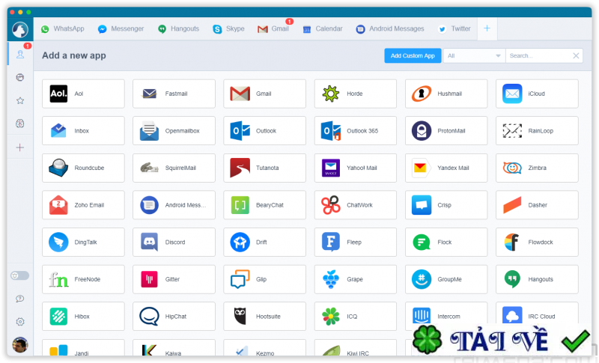Image resolution: width=599 pixels, height=363 pixels.
Task: Clear the search with the X icon
Action: click(576, 55)
